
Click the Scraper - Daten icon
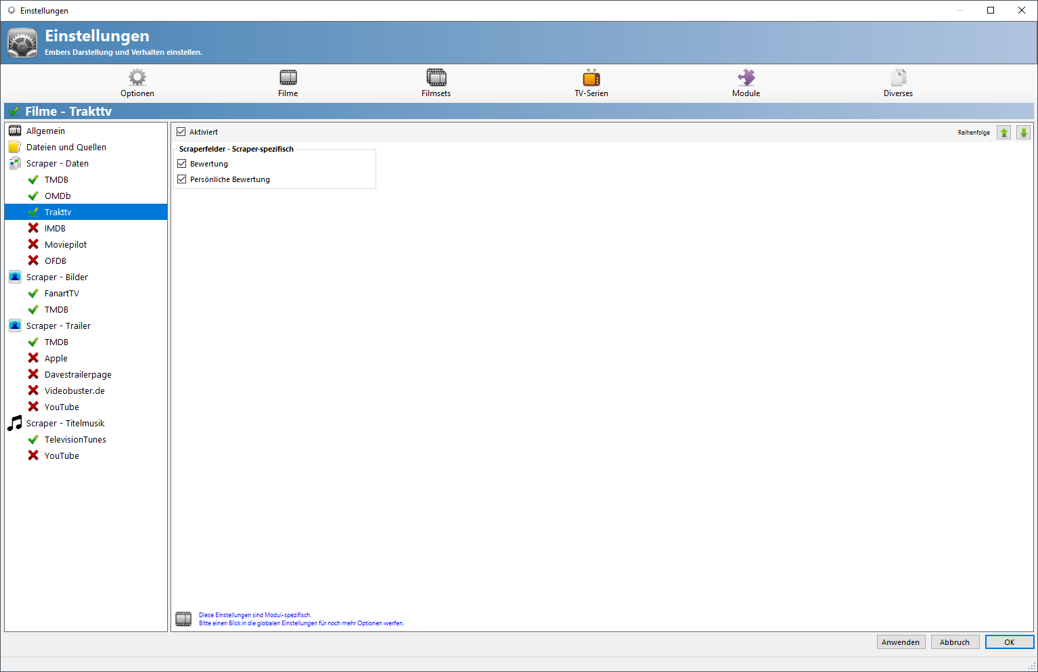[x=15, y=163]
